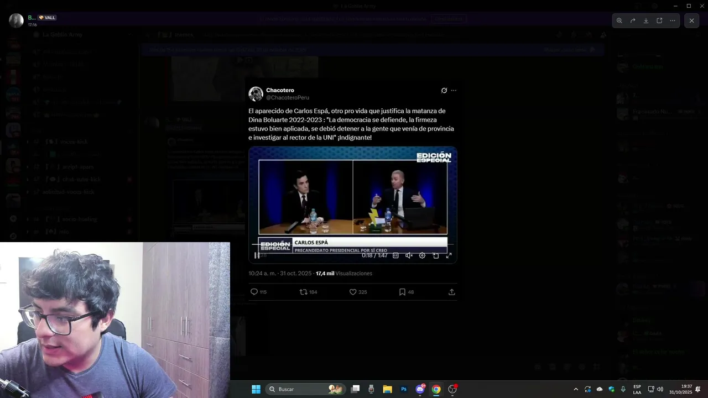Open Task View in the taskbar

tap(356, 389)
